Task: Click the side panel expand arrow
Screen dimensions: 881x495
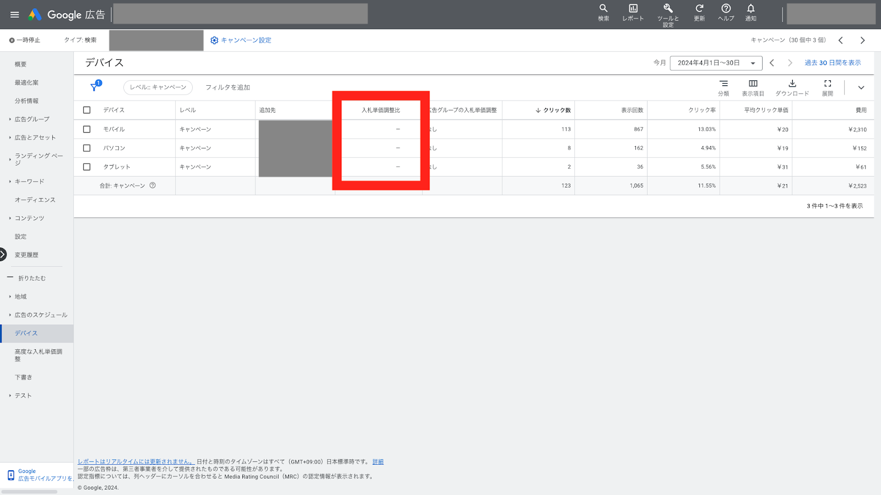Action: pyautogui.click(x=3, y=254)
